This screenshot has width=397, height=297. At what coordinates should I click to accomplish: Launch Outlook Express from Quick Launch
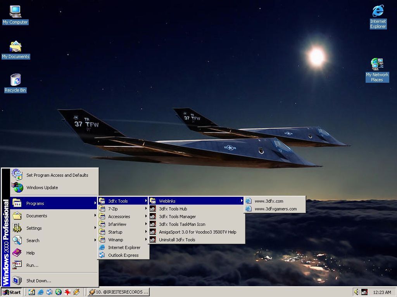point(50,292)
